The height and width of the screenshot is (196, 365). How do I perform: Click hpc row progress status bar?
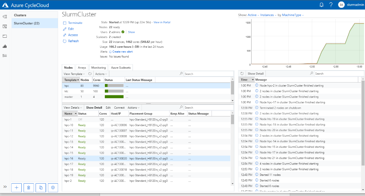(x=114, y=86)
